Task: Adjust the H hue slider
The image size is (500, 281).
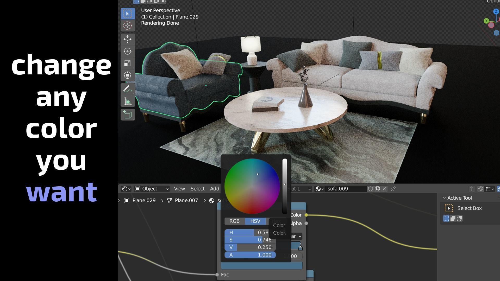Action: point(250,233)
